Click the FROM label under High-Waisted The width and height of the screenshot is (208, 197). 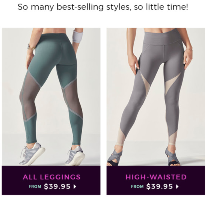(137, 187)
